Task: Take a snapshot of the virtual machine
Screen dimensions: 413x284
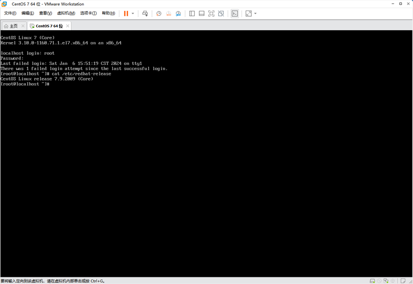Action: point(159,13)
